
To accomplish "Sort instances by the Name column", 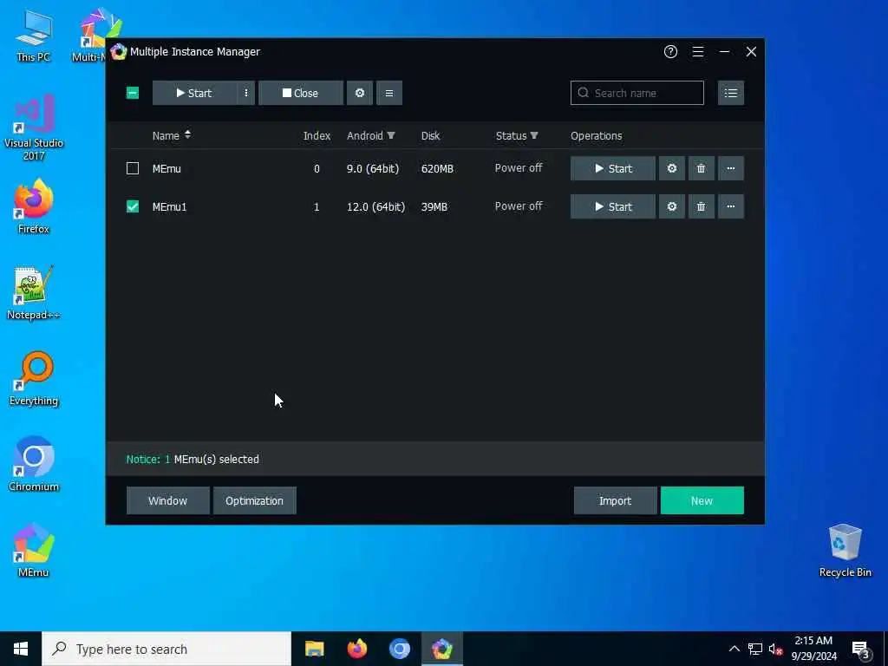I will tap(172, 135).
